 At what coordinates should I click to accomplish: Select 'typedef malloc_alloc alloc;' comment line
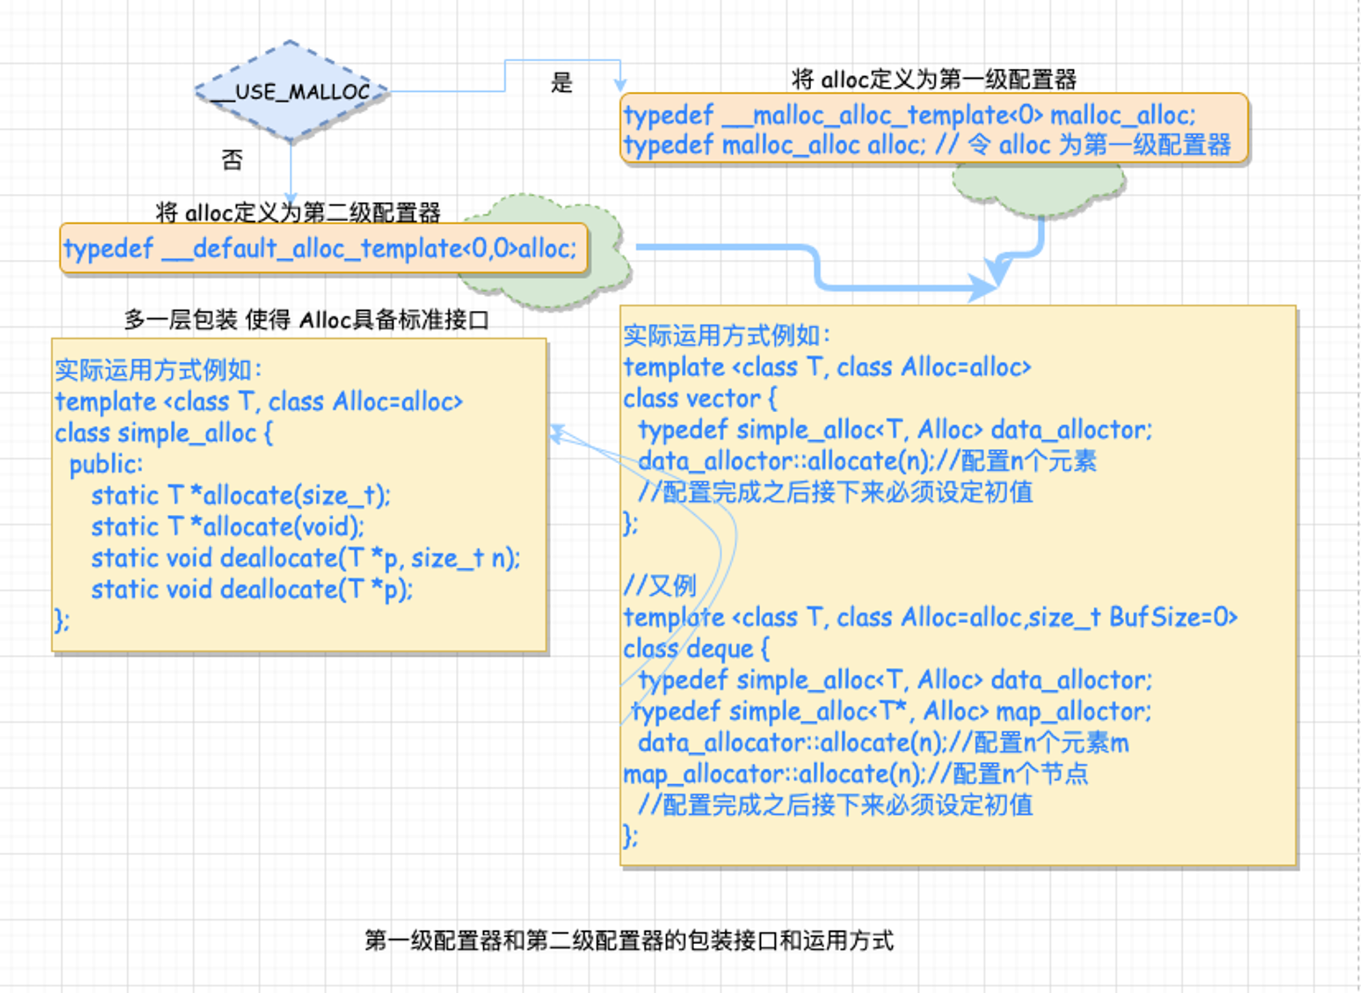(927, 145)
